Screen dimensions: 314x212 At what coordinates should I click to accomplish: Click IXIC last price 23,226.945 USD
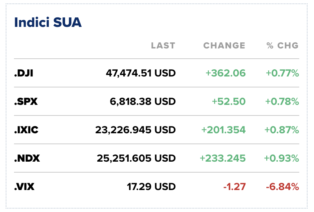[x=135, y=130]
